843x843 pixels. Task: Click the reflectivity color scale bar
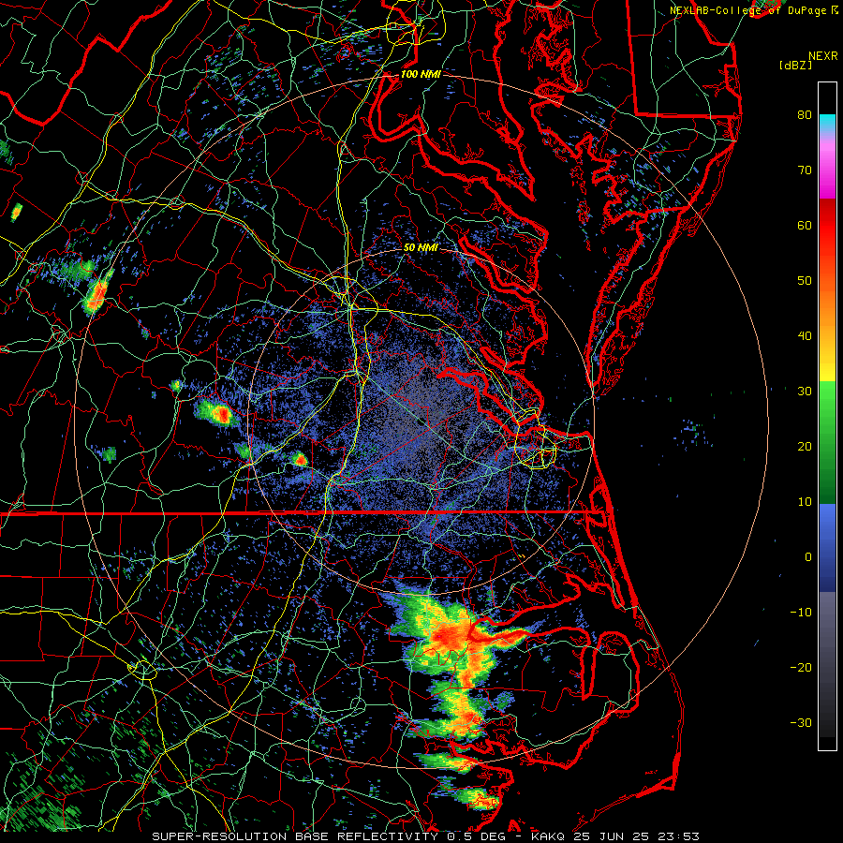(827, 416)
